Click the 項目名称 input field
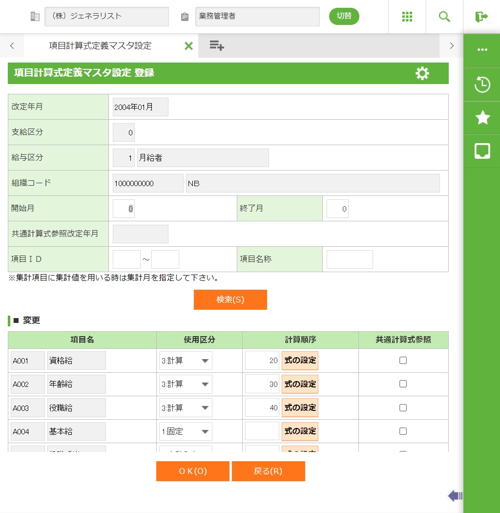500x513 pixels. [x=349, y=259]
